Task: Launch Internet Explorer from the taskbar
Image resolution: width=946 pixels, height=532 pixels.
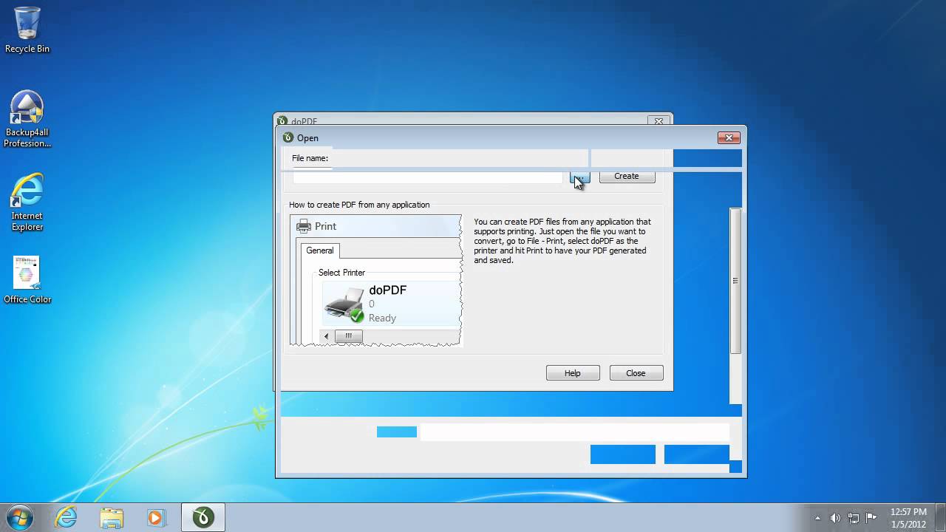Action: 66,517
